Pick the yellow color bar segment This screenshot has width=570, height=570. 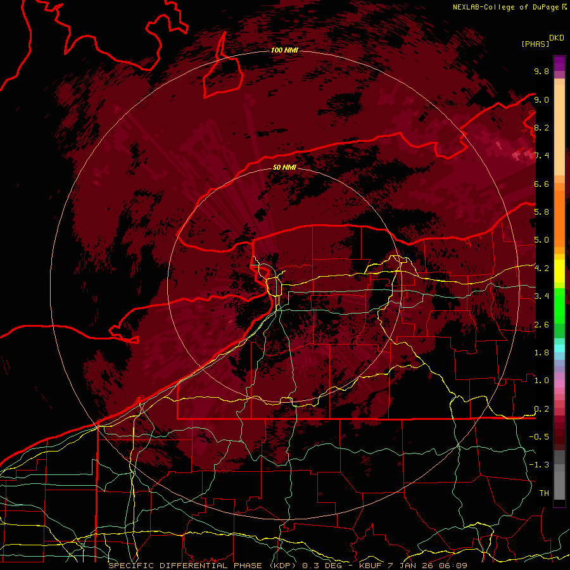pyautogui.click(x=559, y=271)
